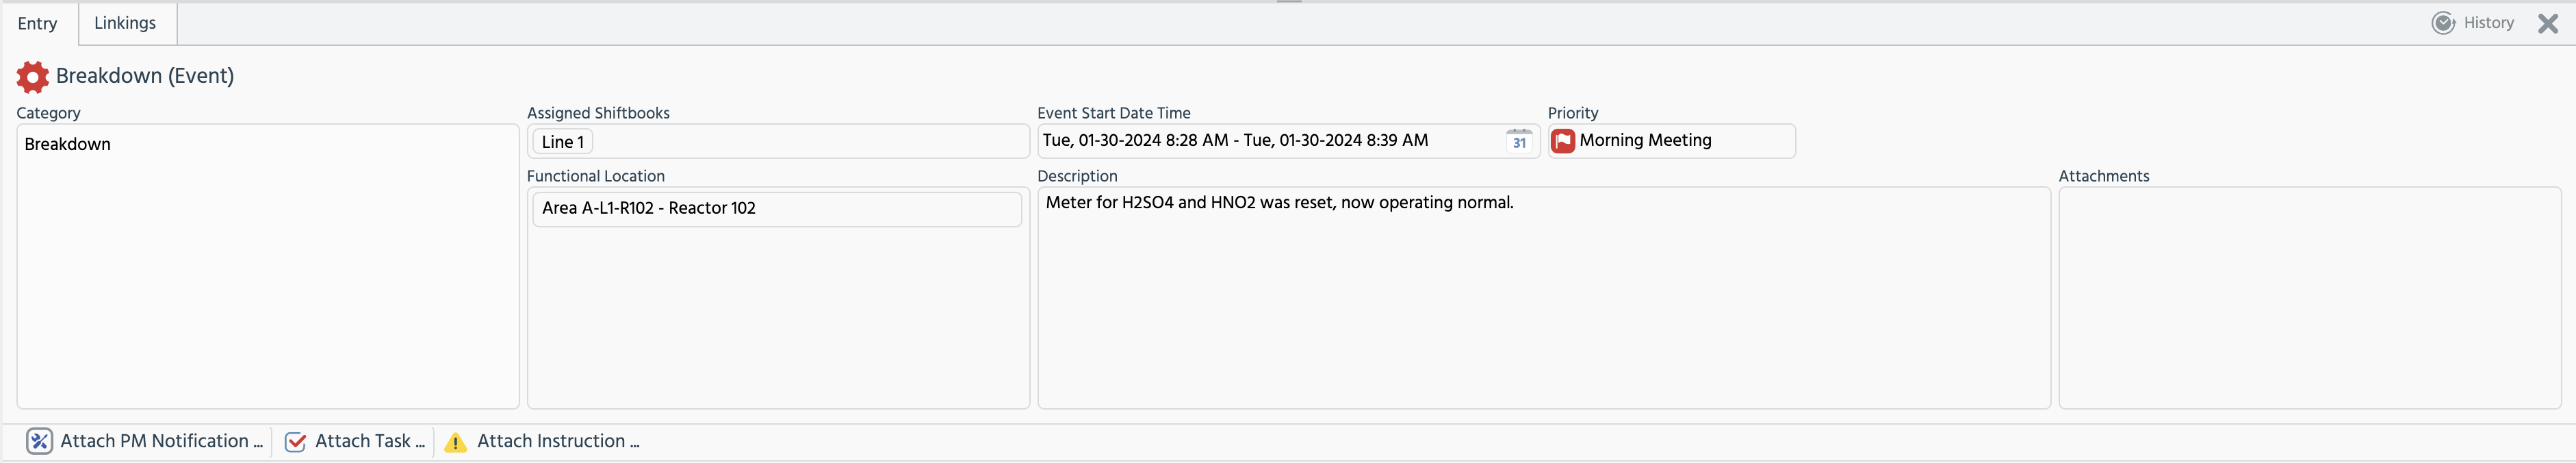
Task: Select the Area A-L1-R102 Reactor 102 location
Action: coord(650,208)
